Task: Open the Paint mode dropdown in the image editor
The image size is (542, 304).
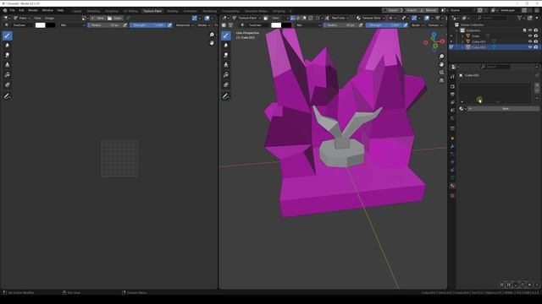Action: point(22,18)
